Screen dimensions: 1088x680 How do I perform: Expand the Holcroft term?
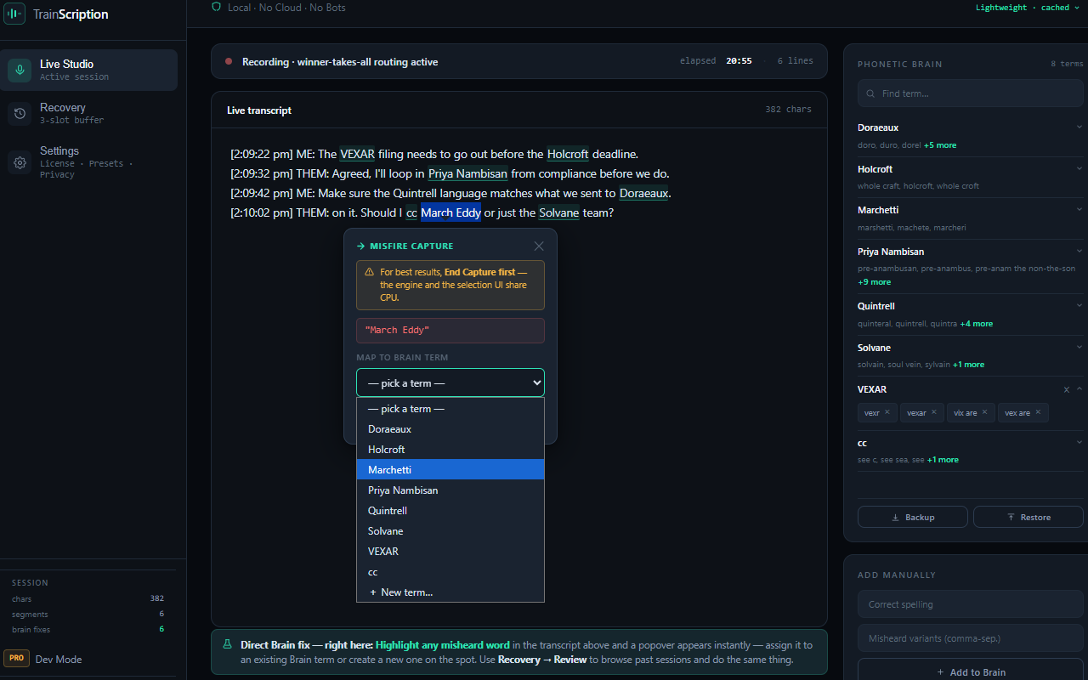pos(1079,168)
